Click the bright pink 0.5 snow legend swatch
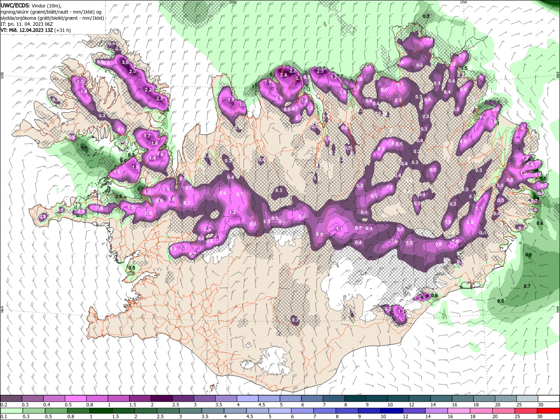This screenshot has width=560, height=420. (75, 399)
